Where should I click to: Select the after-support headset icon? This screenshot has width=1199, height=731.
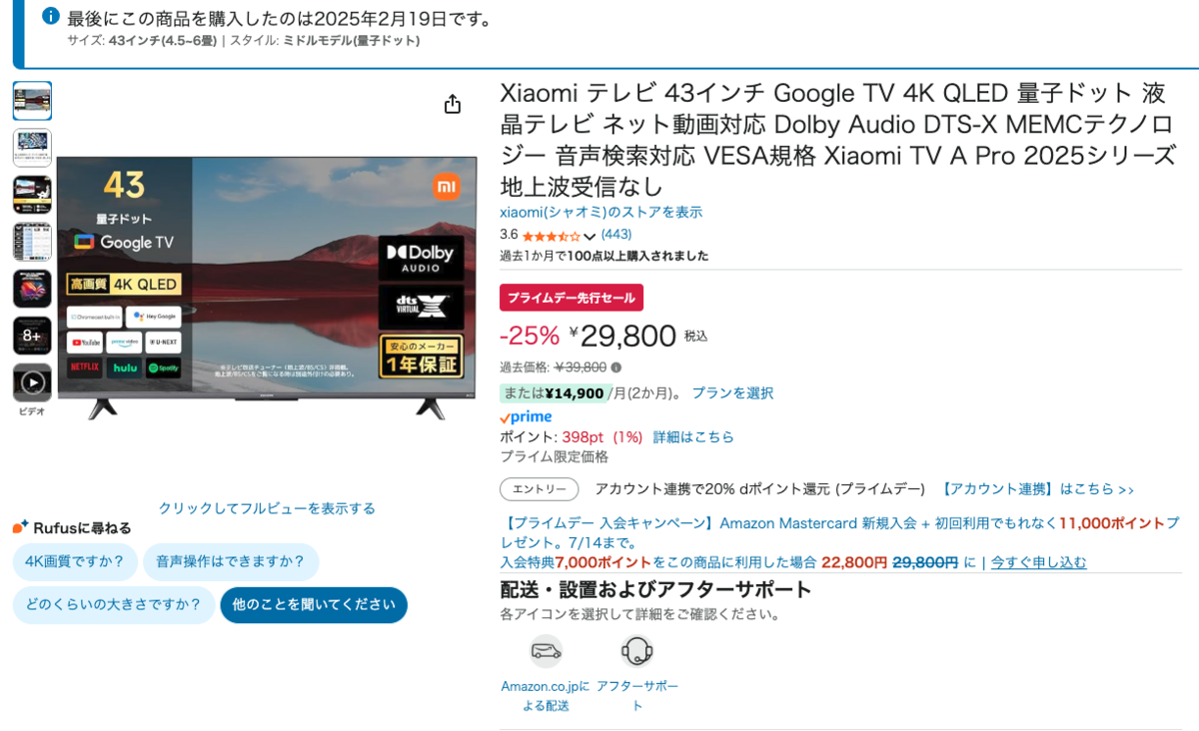tap(636, 651)
